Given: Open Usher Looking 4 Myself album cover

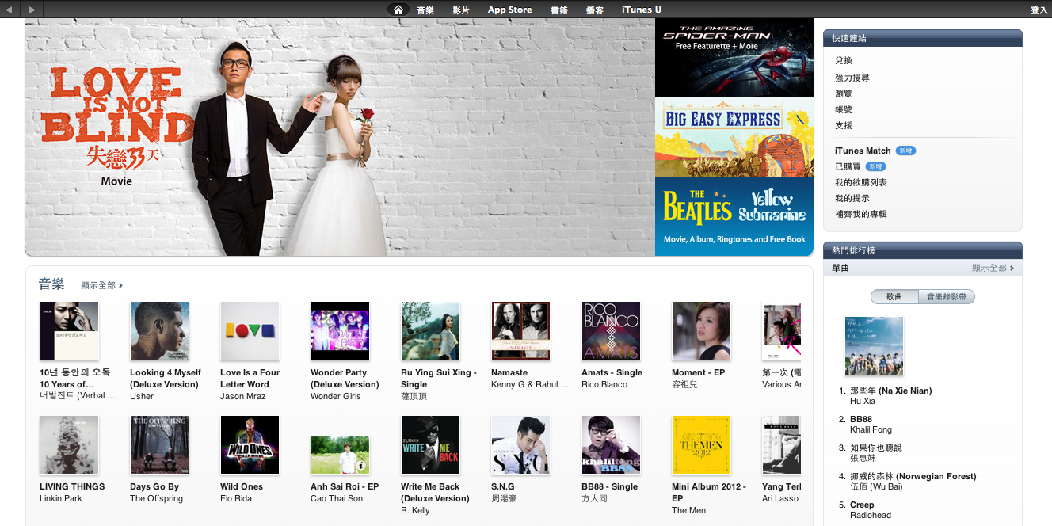Looking at the screenshot, I should (x=159, y=331).
